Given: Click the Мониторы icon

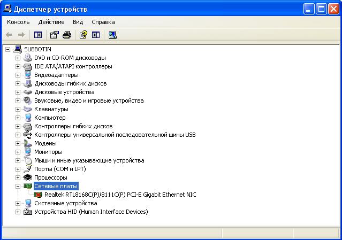Looking at the screenshot, I should tap(28, 152).
